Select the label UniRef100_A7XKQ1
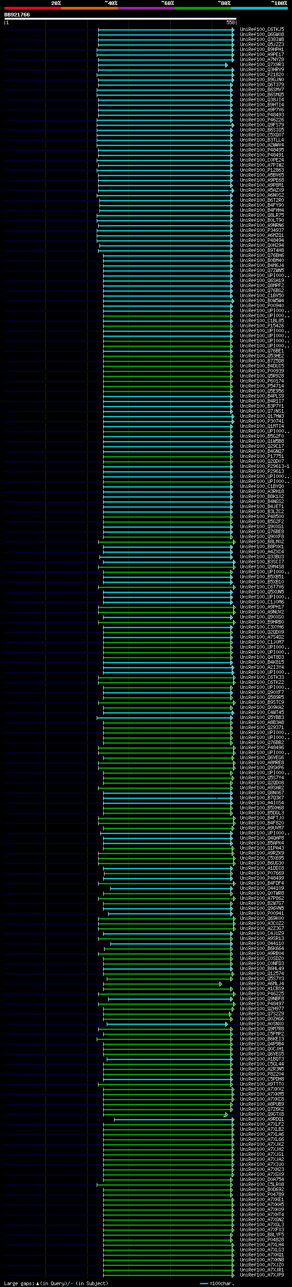292x1287 pixels. tap(262, 1255)
